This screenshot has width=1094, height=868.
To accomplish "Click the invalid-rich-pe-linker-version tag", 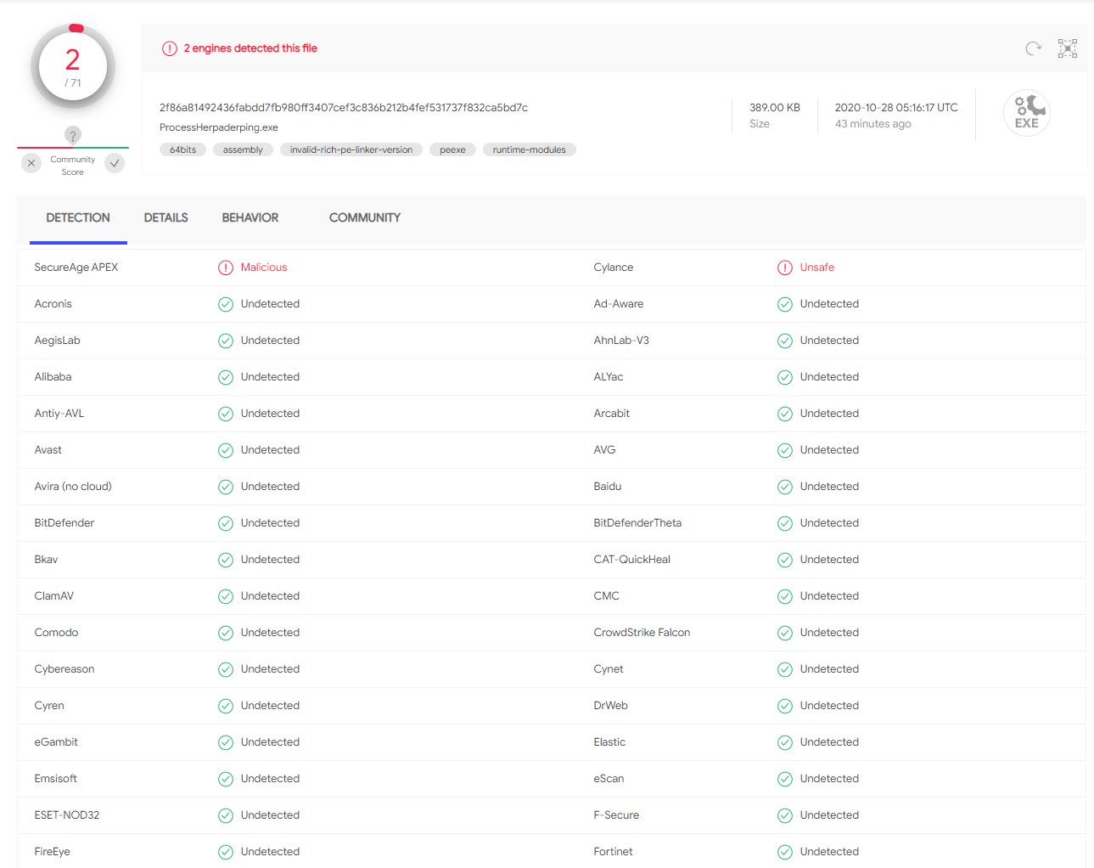I will (351, 149).
